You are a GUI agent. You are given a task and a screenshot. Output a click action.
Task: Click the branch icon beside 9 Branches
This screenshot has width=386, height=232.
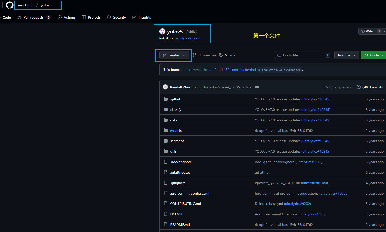point(195,55)
